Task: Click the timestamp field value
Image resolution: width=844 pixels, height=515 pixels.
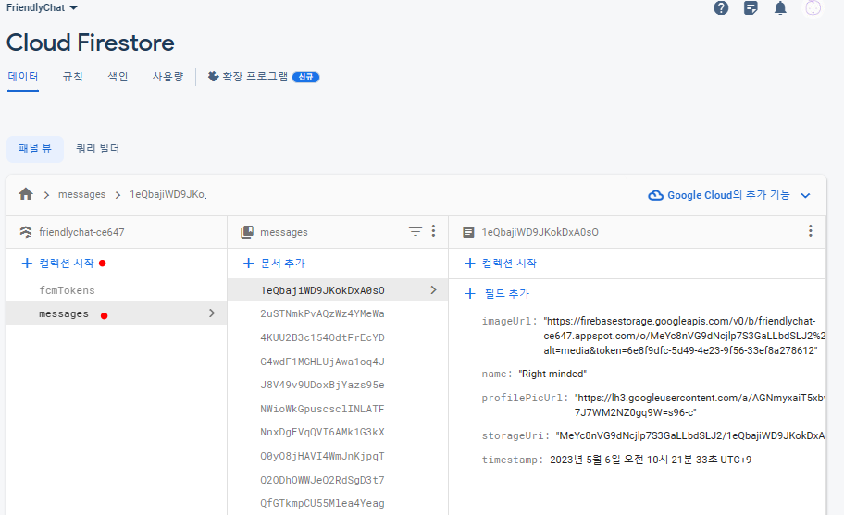Action: pyautogui.click(x=651, y=460)
